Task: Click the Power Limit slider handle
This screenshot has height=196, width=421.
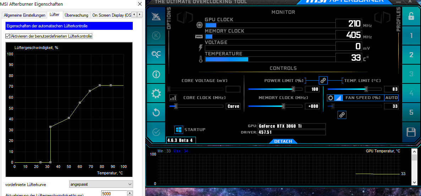Action: click(294, 89)
